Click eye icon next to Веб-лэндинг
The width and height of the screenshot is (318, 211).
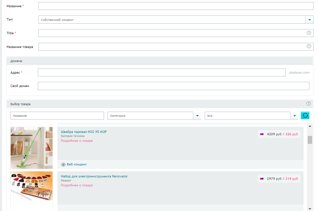[x=63, y=164]
